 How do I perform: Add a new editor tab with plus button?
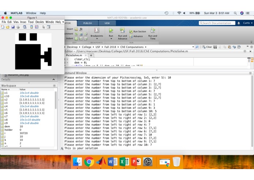91,55
